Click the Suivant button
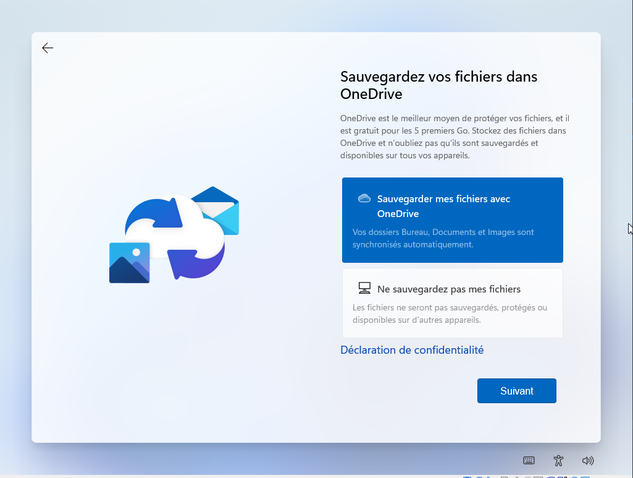 516,391
